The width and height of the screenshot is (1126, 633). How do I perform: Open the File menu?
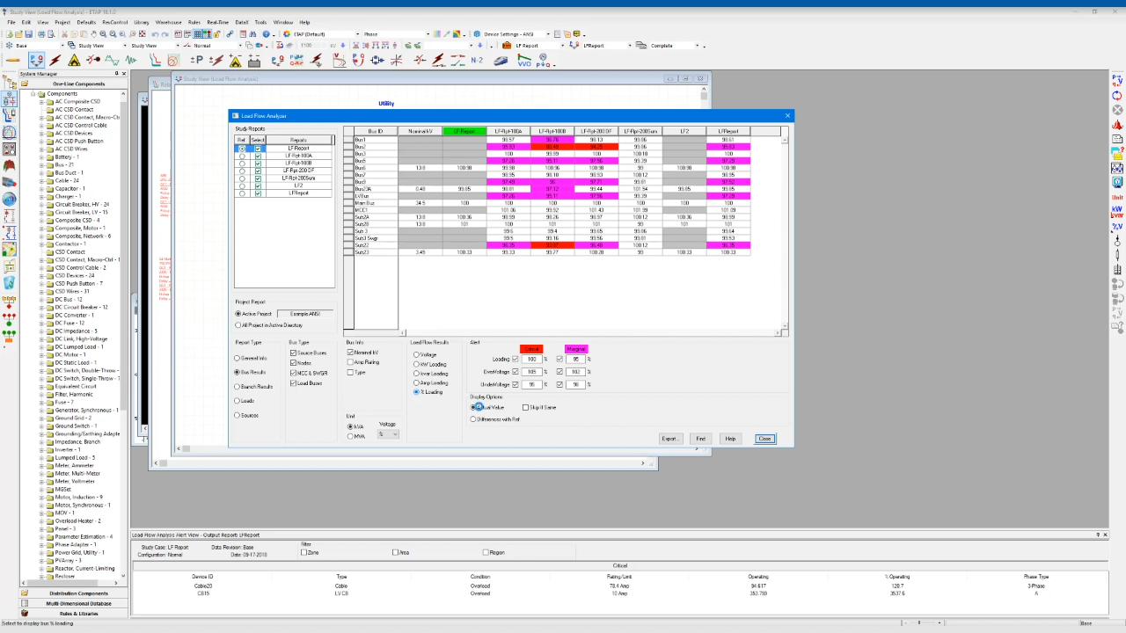click(11, 22)
